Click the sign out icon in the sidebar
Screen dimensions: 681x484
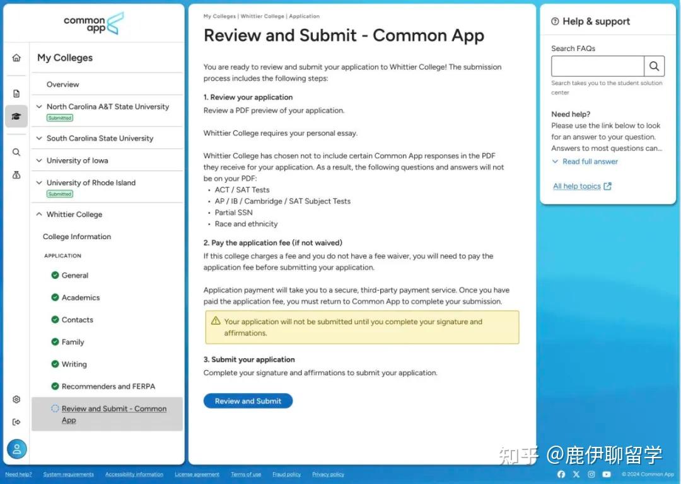coord(16,422)
